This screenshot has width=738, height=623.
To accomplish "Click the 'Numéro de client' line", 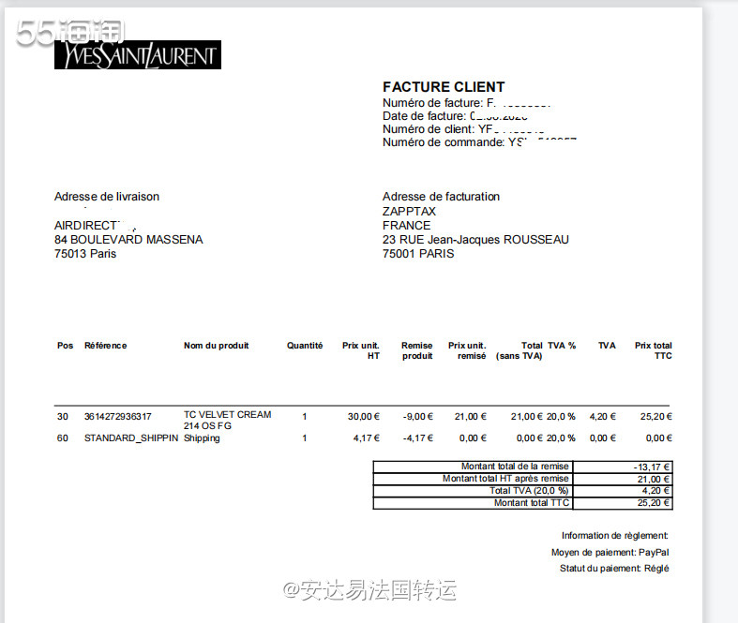I will (463, 129).
